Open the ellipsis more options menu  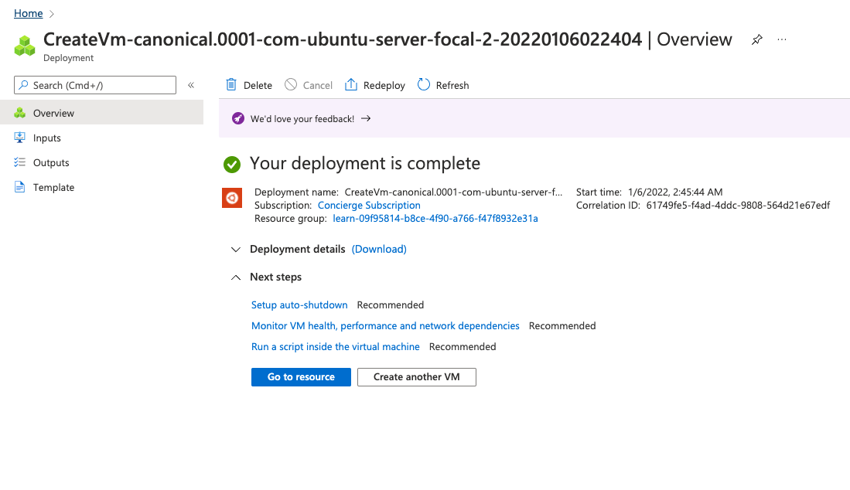click(x=782, y=40)
